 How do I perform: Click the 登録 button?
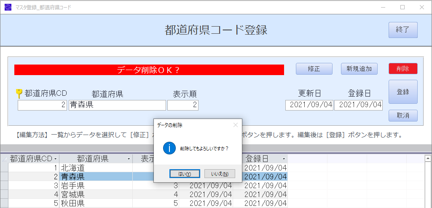coord(403,92)
